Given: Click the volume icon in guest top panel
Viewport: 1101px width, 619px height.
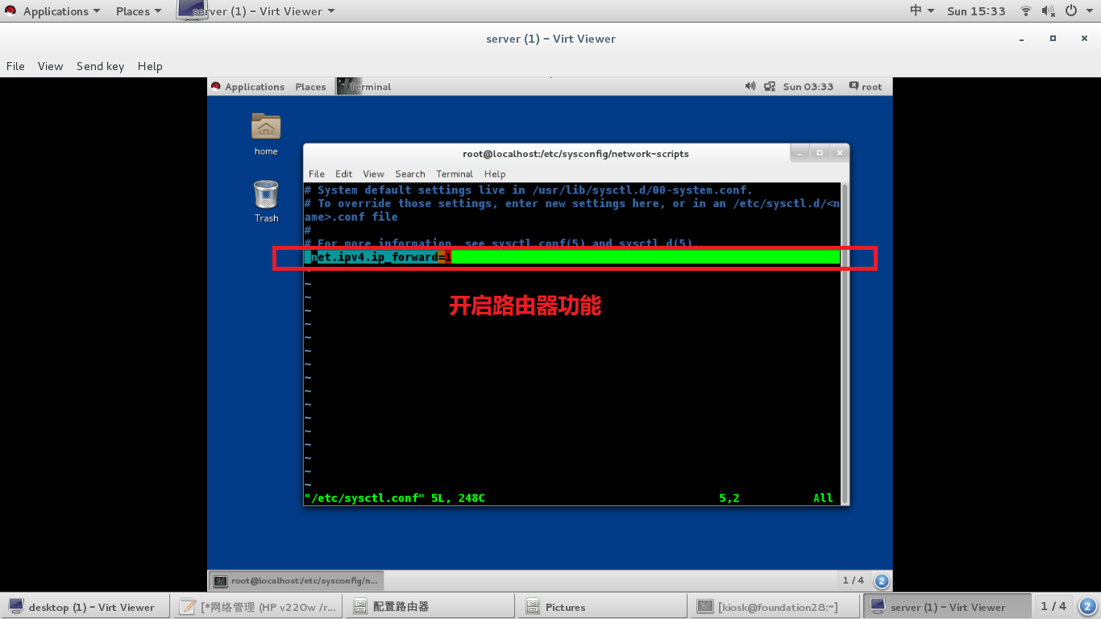Looking at the screenshot, I should click(750, 86).
